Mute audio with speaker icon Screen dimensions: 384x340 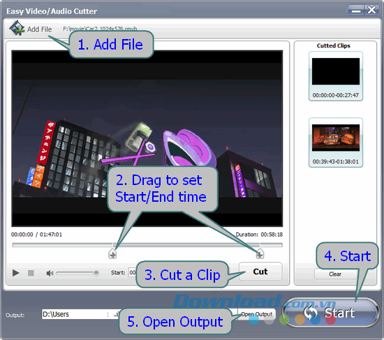point(50,273)
